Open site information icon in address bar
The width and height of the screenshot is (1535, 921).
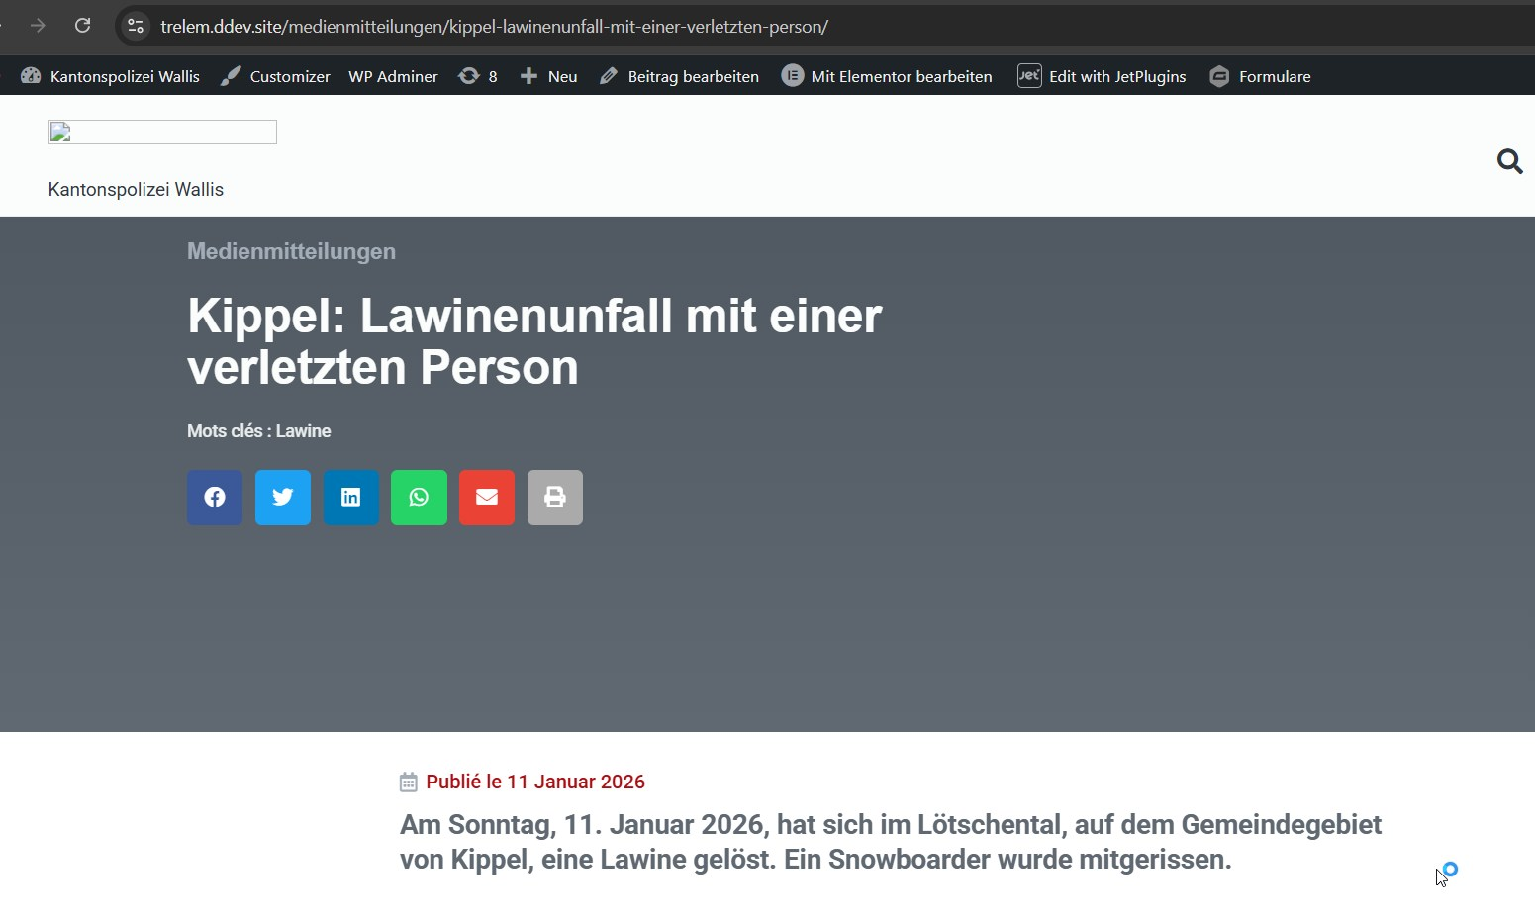(136, 26)
